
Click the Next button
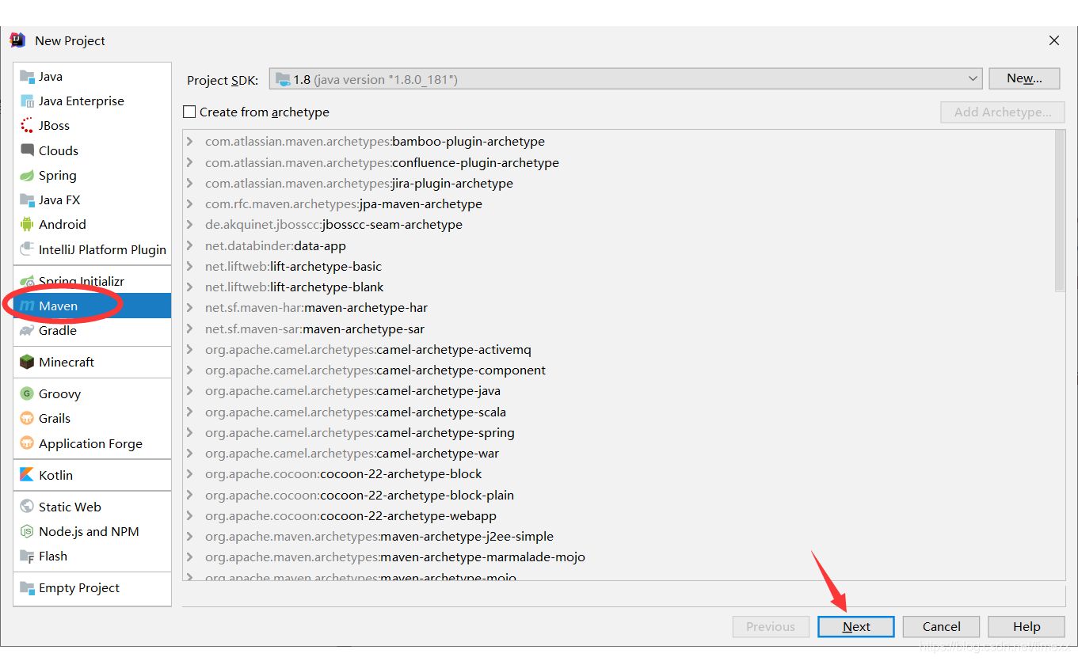(856, 627)
